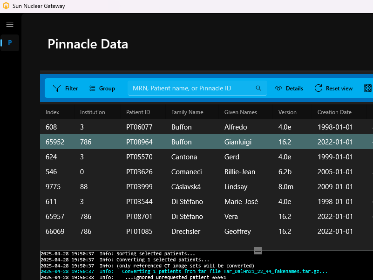Click version 8.0m cell

(286, 187)
